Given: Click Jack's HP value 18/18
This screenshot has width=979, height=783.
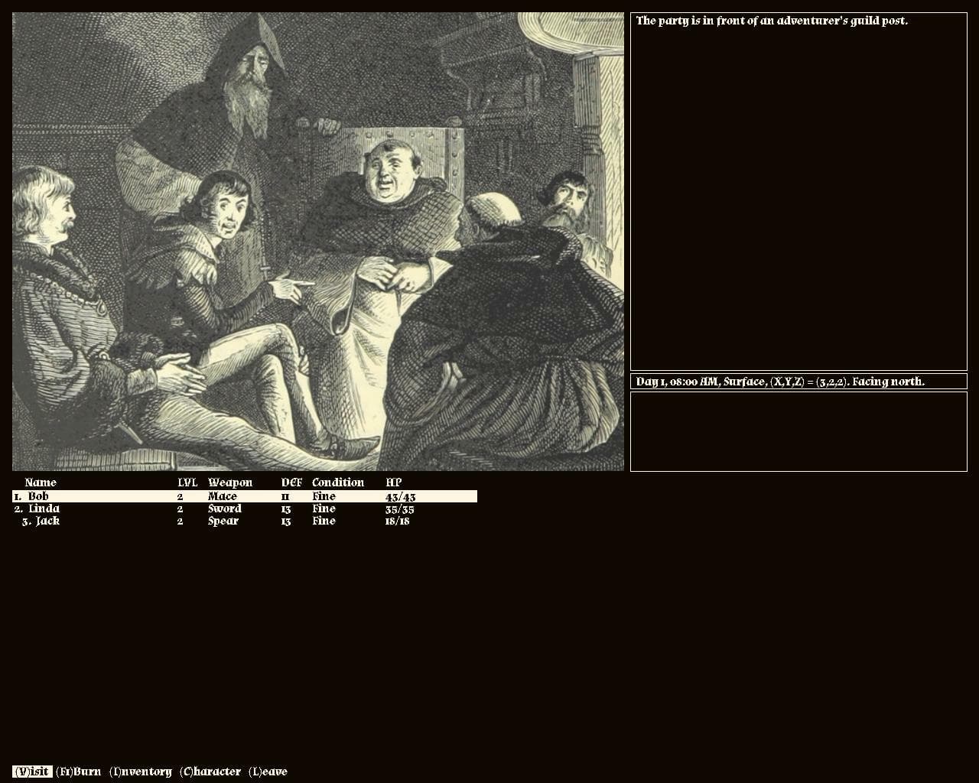Looking at the screenshot, I should coord(398,521).
